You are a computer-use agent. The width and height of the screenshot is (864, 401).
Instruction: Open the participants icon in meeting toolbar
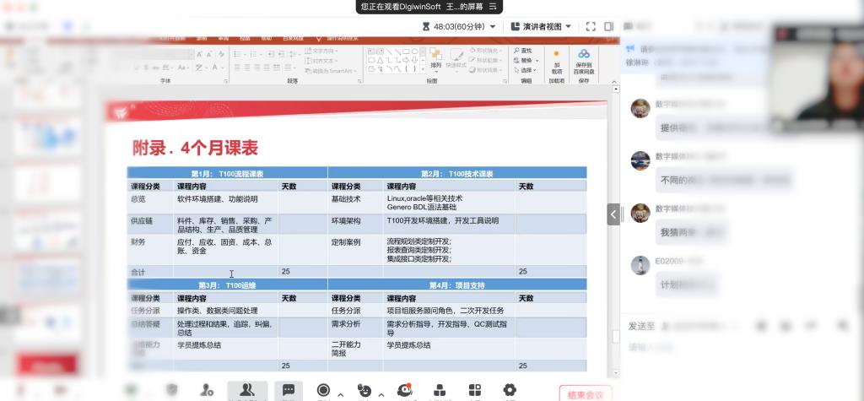pos(246,390)
